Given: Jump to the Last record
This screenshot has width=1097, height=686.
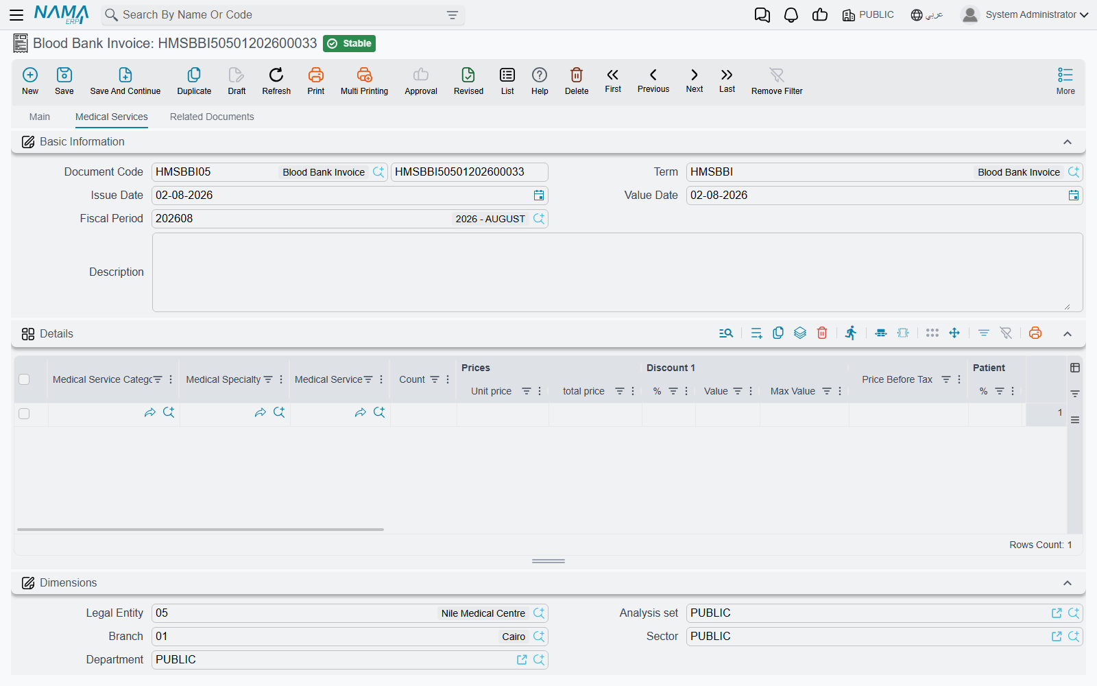Looking at the screenshot, I should click(727, 80).
